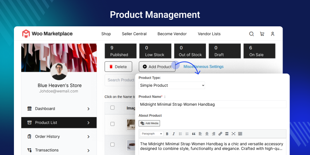This screenshot has height=155, width=310.
Task: Click the Blue Heaven's Store name
Action: (60, 85)
